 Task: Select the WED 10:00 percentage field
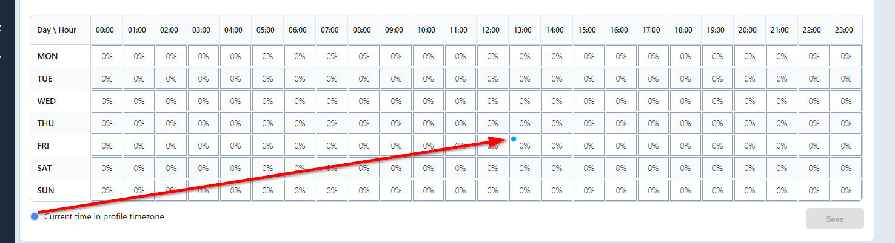click(x=428, y=101)
